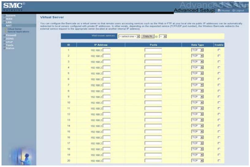Open the WAN menu item

[9, 19]
